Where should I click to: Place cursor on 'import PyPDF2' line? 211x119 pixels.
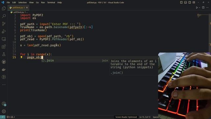(x=32, y=15)
